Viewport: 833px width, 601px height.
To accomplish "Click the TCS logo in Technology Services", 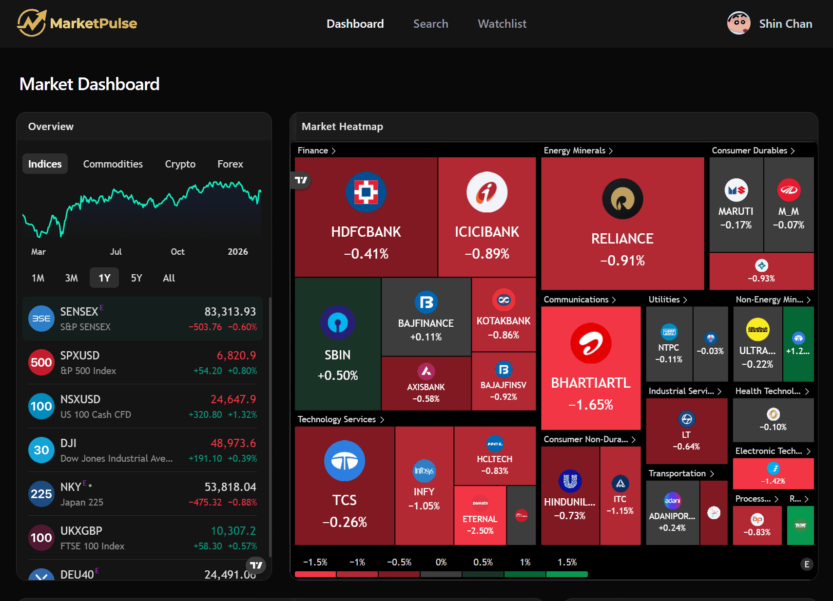I will click(x=345, y=460).
